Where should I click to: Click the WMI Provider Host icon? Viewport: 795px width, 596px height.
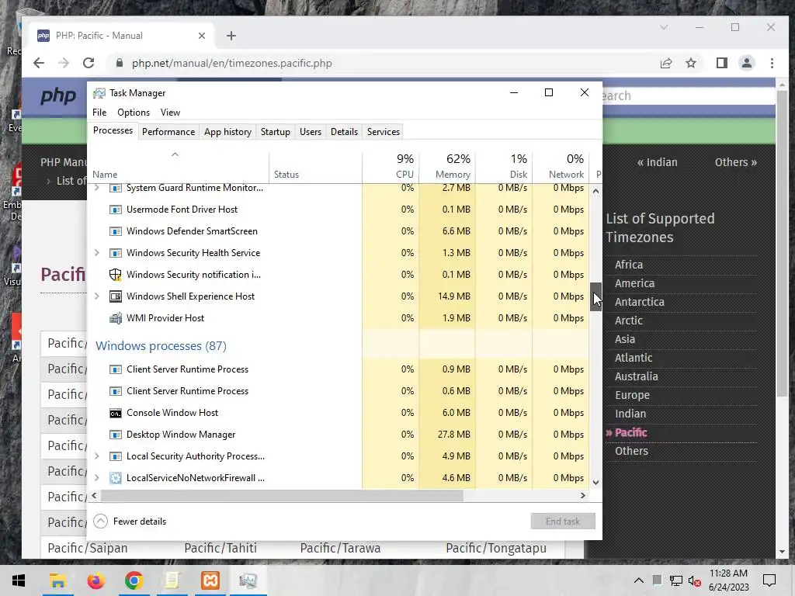click(x=116, y=318)
